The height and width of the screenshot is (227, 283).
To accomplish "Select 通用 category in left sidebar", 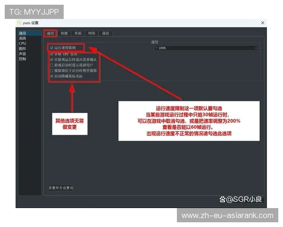I will click(x=30, y=33).
